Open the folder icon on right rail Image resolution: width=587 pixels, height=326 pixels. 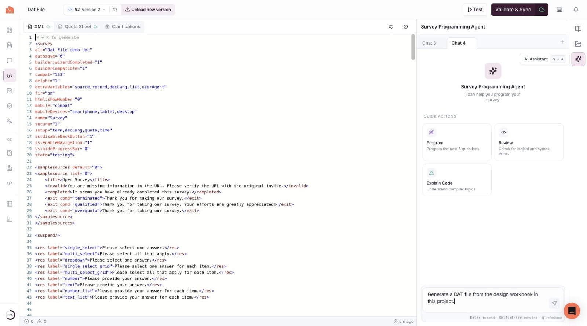point(578,44)
